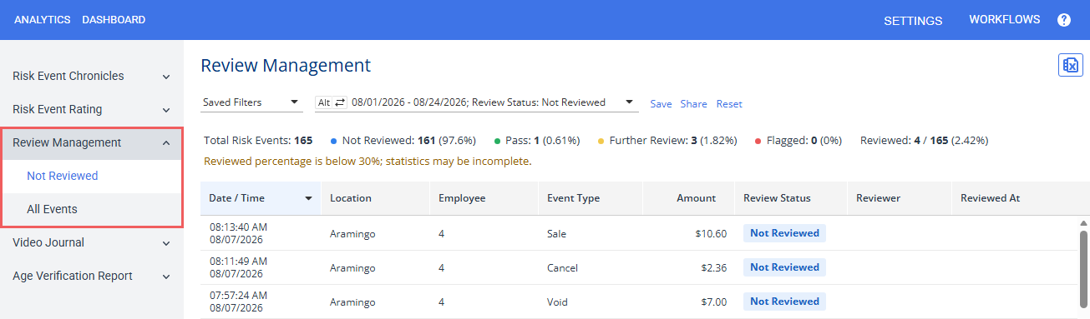
Task: Collapse Review Management section
Action: click(166, 143)
